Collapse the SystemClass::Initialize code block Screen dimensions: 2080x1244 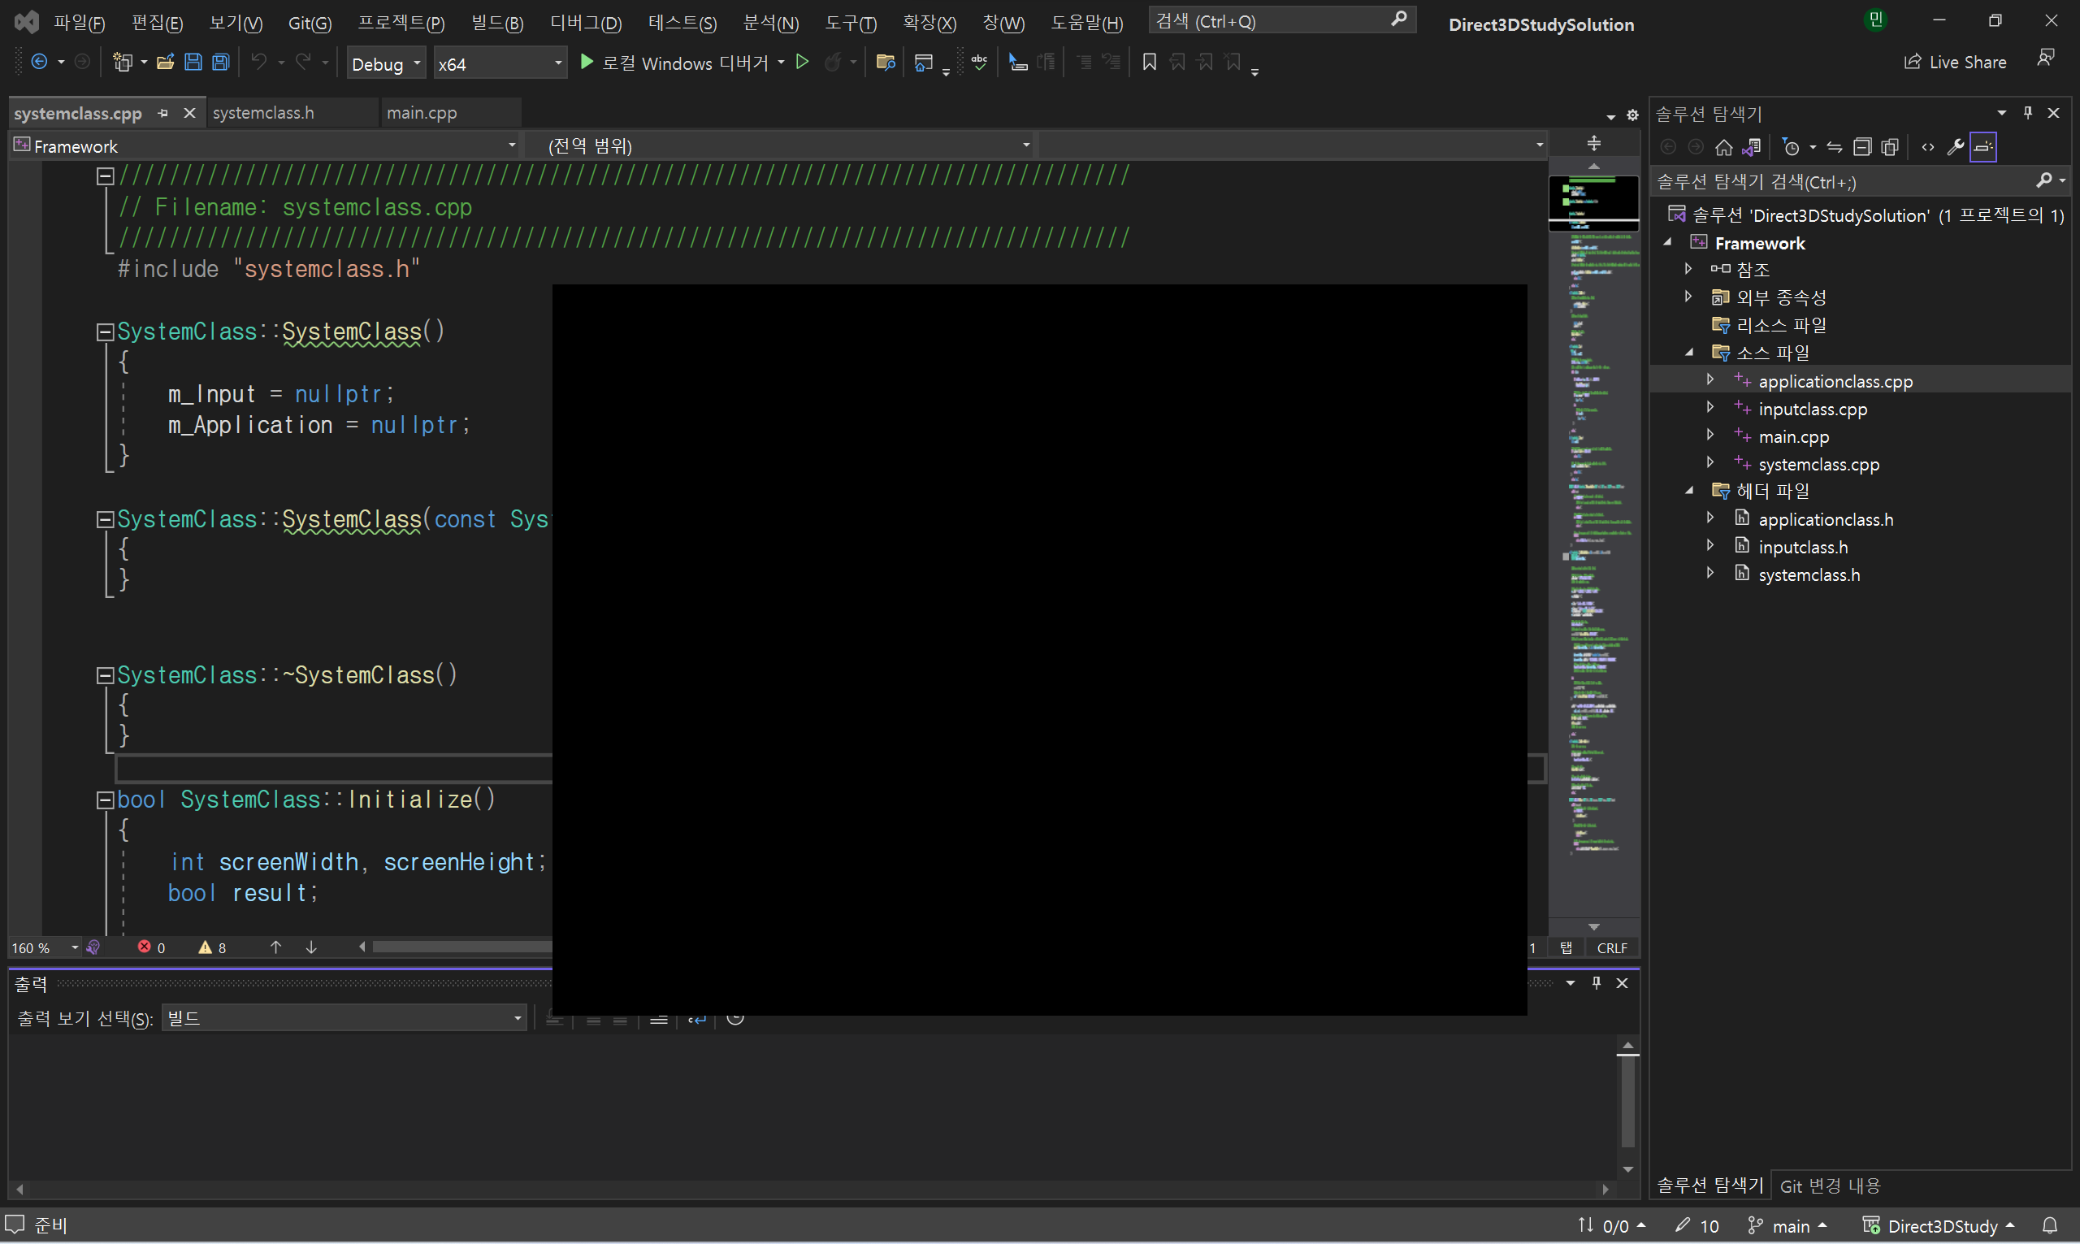105,800
